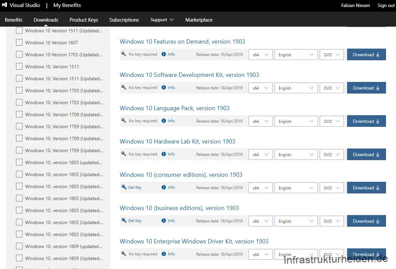This screenshot has width=396, height=269.
Task: Click info icon in Features on Demand row
Action: pos(164,54)
